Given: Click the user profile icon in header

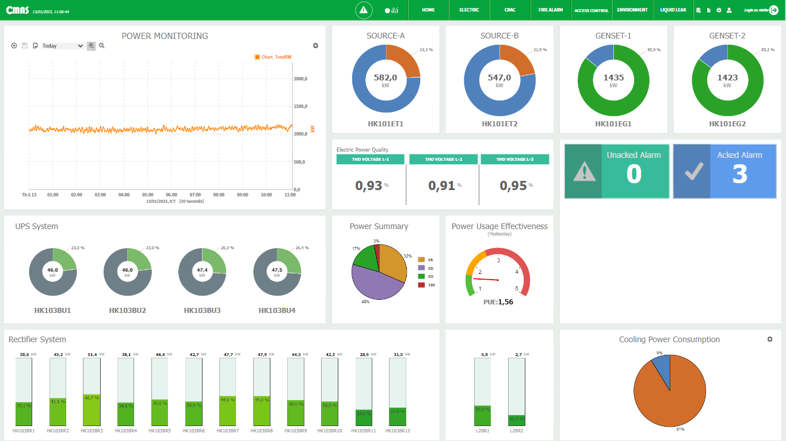Looking at the screenshot, I should 729,10.
